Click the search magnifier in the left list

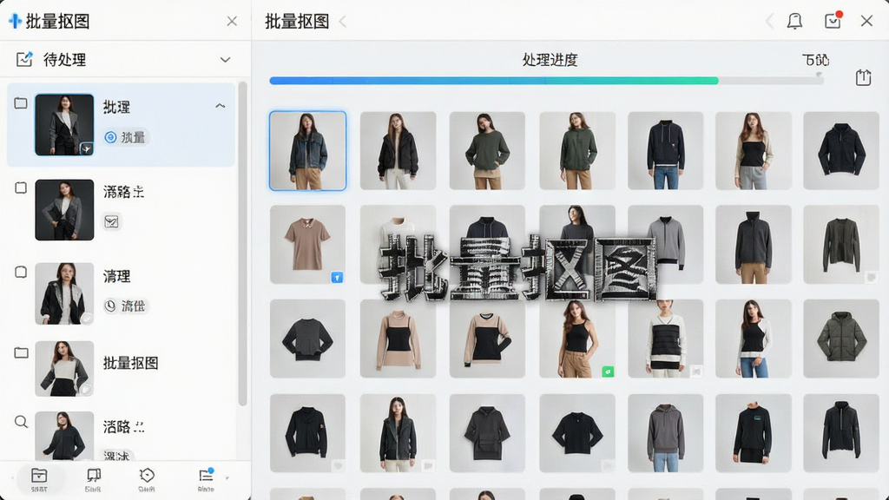[21, 422]
